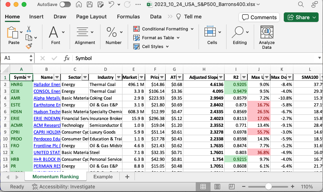Click the Comments button
323x192 pixels.
click(259, 17)
